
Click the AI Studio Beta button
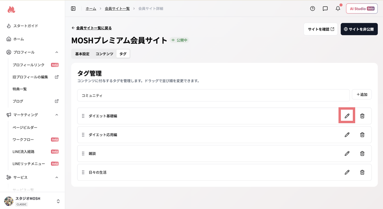click(x=362, y=9)
